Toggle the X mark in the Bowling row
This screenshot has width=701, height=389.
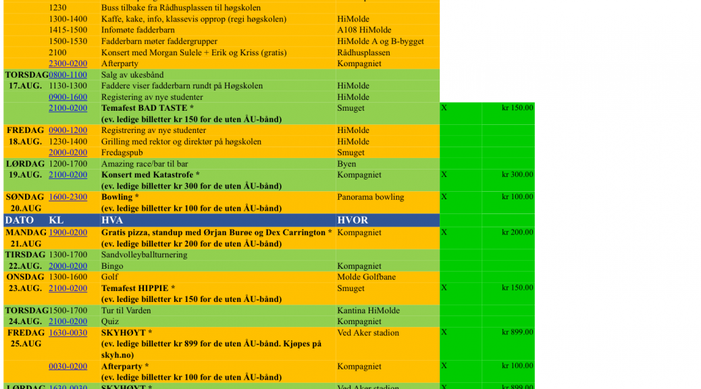tap(444, 197)
